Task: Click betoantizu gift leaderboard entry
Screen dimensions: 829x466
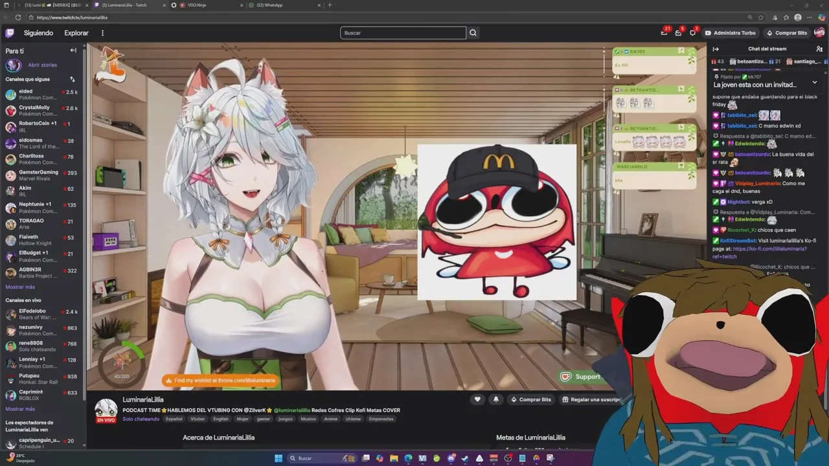Action: click(755, 61)
